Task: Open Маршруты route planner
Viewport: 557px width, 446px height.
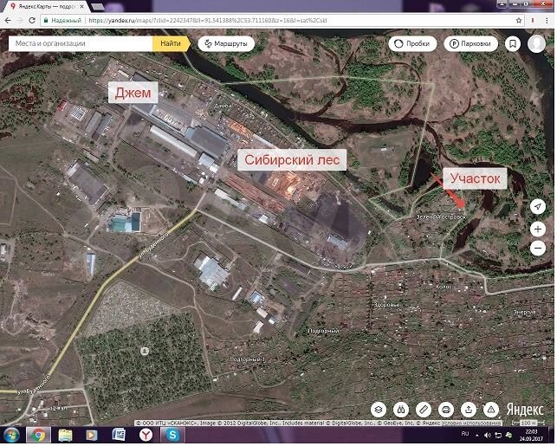Action: [x=223, y=42]
